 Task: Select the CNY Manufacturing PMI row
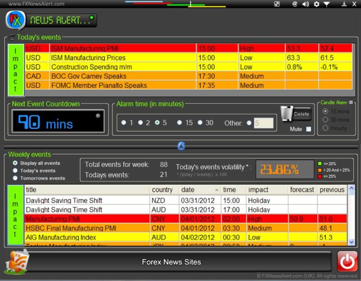coord(186,219)
